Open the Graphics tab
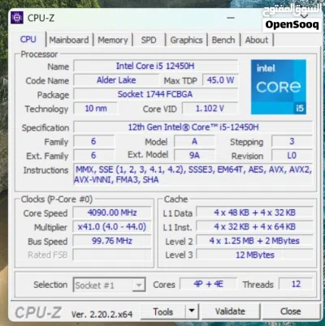Screen dimensions: 325x326 [186, 40]
